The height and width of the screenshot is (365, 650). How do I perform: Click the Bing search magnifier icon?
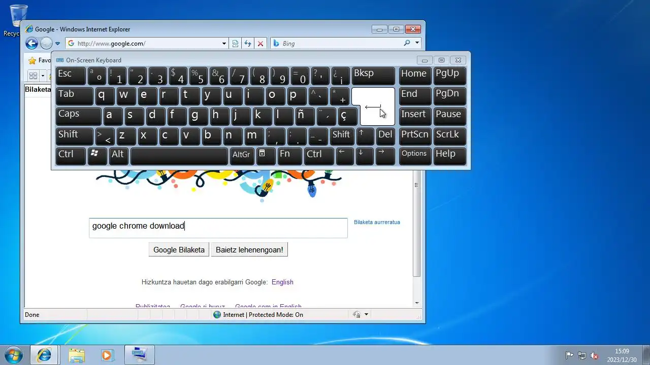click(407, 43)
